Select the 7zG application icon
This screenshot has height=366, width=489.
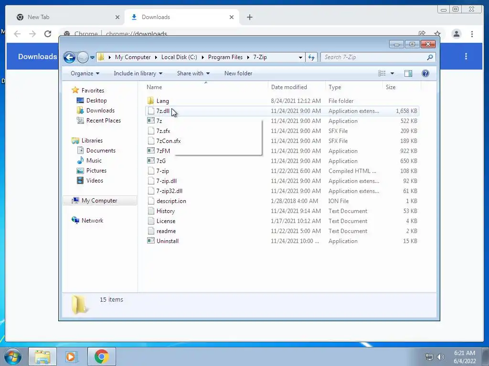click(x=151, y=161)
